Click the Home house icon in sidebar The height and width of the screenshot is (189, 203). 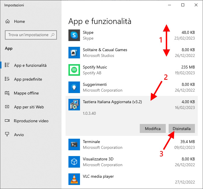[8, 21]
